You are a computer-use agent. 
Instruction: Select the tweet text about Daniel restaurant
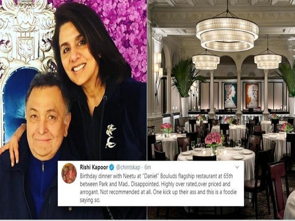(158, 188)
